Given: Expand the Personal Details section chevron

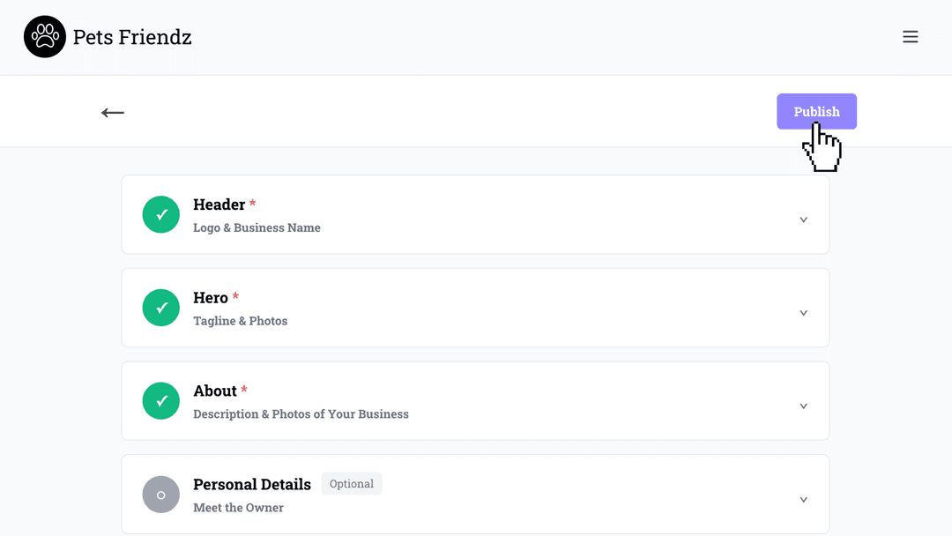Looking at the screenshot, I should click(803, 500).
